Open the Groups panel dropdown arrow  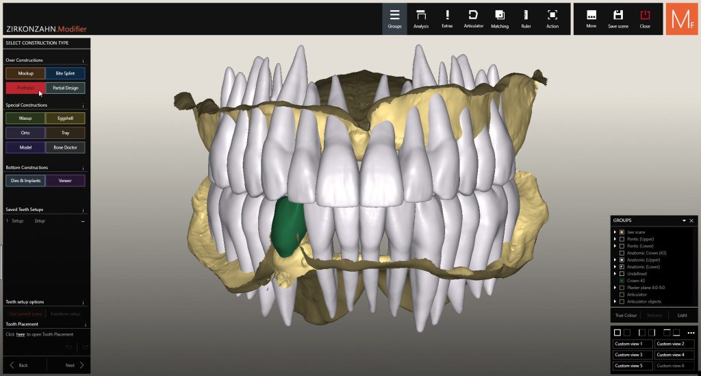pos(683,221)
